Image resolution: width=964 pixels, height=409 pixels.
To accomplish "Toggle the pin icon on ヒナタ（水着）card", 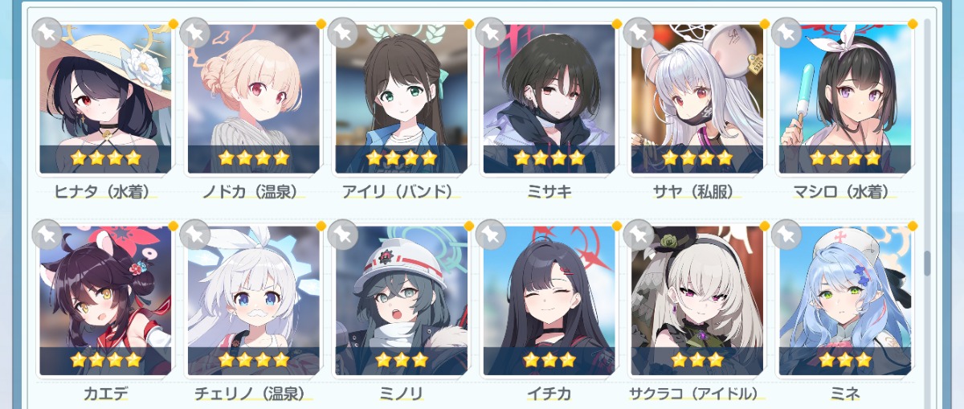I will click(x=47, y=33).
